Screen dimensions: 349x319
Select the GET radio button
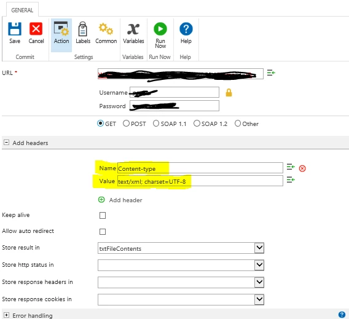(x=100, y=124)
